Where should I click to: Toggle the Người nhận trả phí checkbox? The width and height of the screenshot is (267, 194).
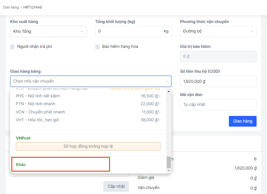[x=13, y=47]
